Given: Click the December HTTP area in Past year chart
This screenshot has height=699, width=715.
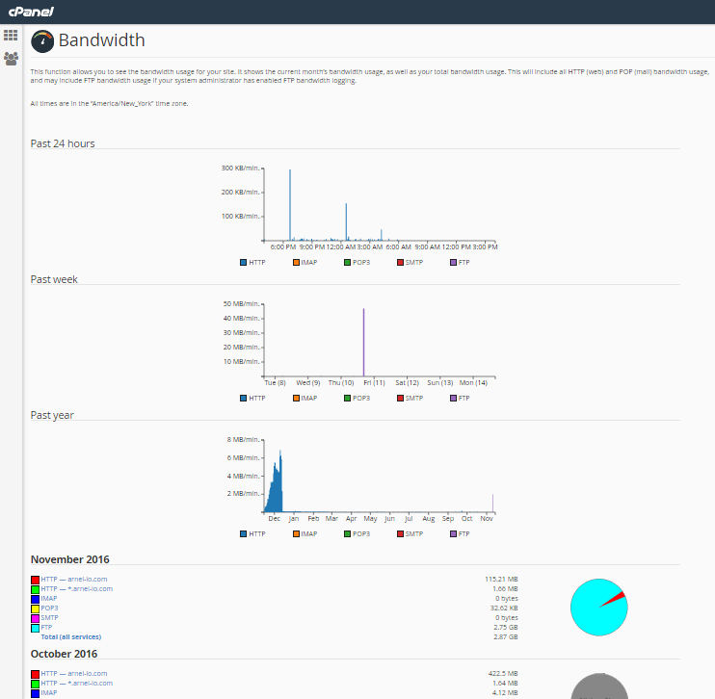Looking at the screenshot, I should pyautogui.click(x=276, y=493).
